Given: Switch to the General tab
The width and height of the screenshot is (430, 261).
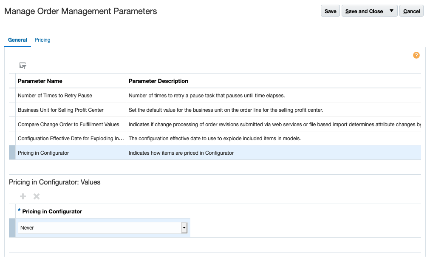Looking at the screenshot, I should pyautogui.click(x=17, y=40).
